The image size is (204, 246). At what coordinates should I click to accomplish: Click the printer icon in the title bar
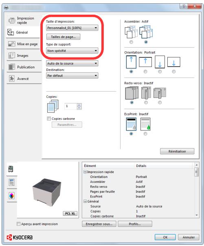[6, 7]
